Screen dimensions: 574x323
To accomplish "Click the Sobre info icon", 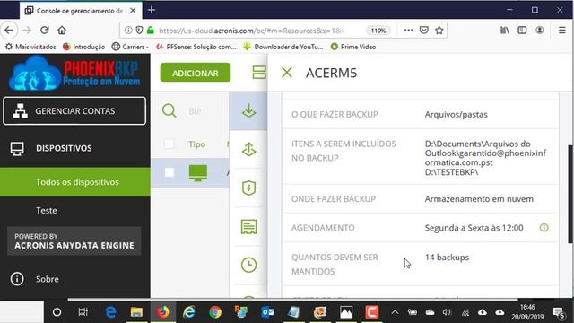I will point(17,279).
